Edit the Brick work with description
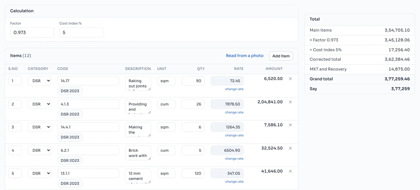Viewport: 420px width, 190px height. coord(138,153)
